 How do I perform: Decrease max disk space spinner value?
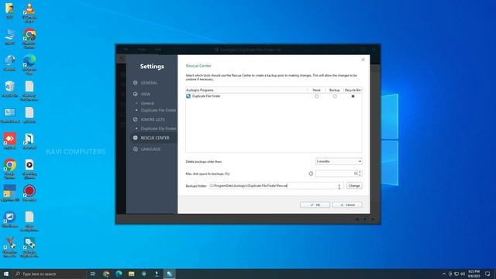pos(360,175)
